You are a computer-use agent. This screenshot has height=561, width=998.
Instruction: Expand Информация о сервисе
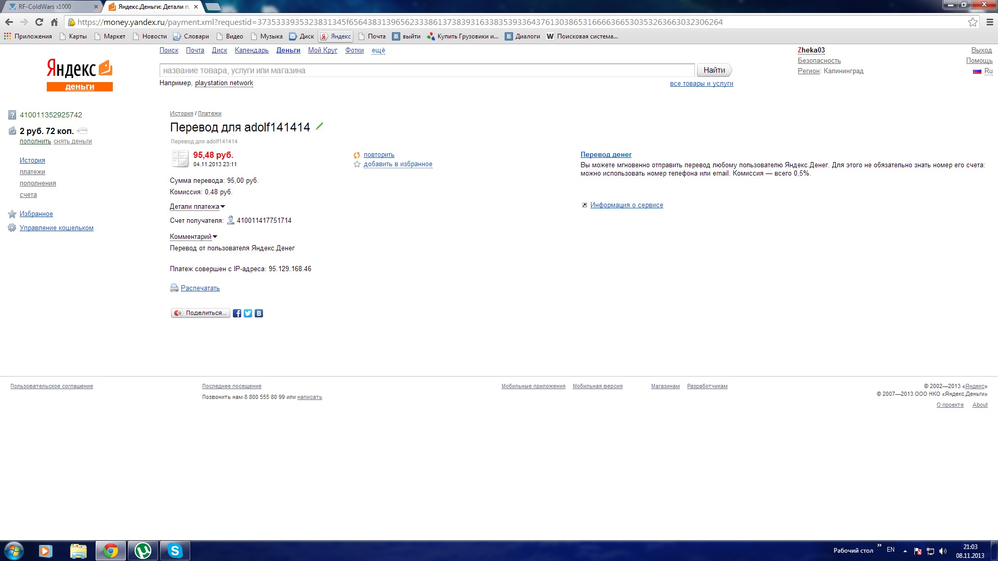(x=626, y=205)
